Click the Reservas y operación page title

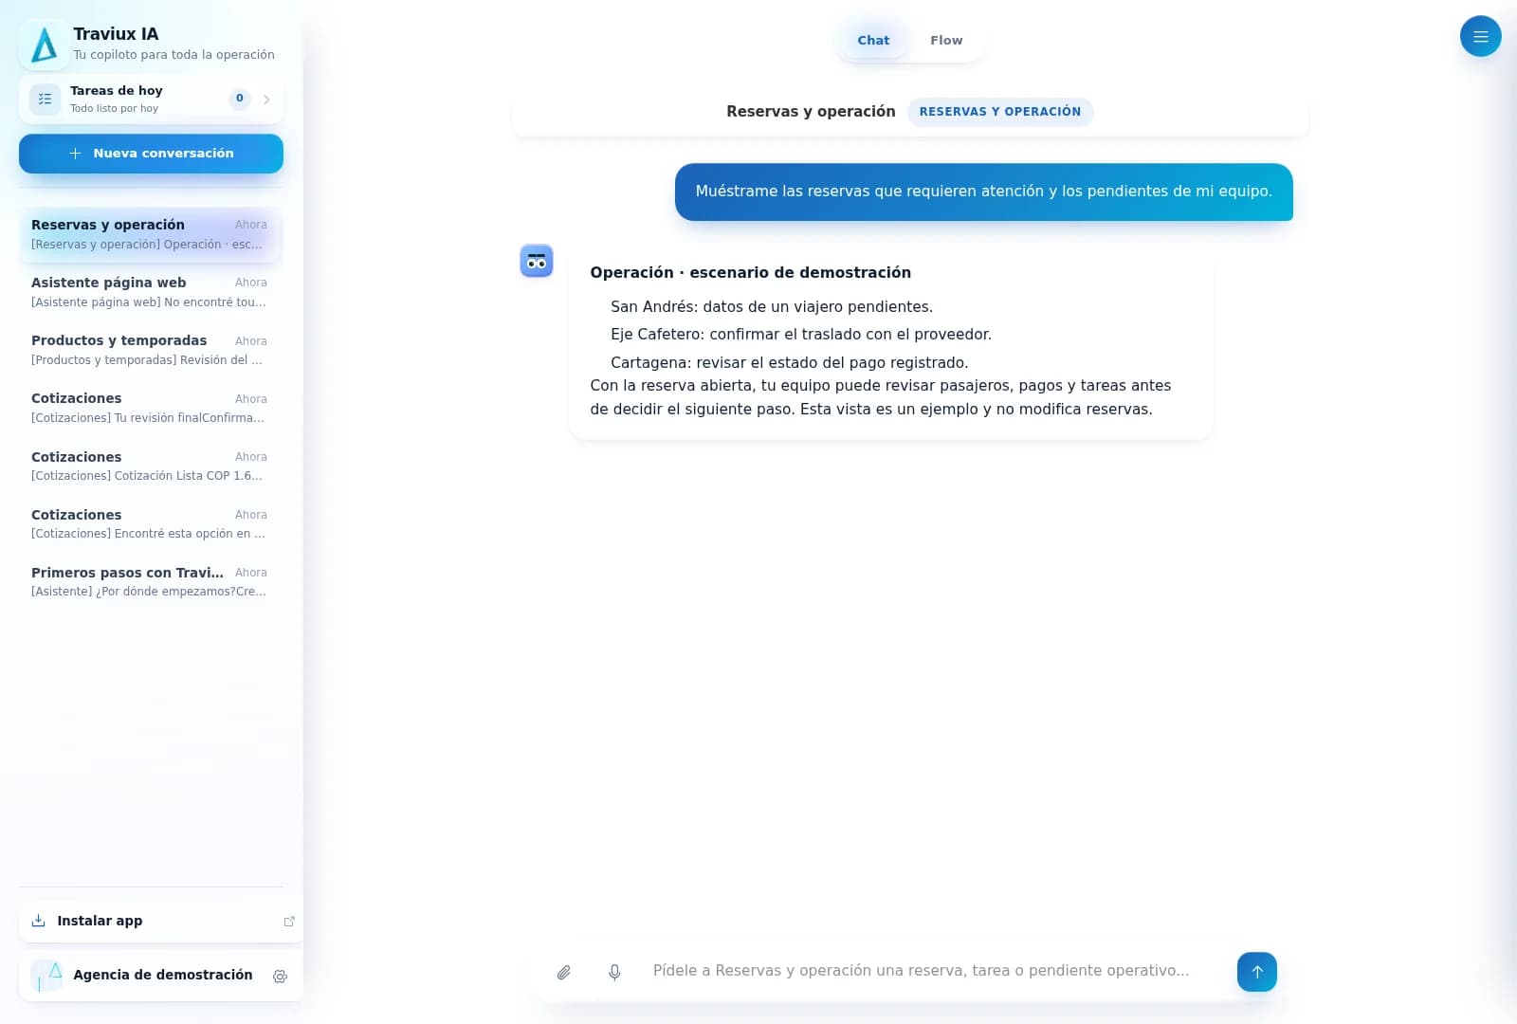pyautogui.click(x=811, y=112)
